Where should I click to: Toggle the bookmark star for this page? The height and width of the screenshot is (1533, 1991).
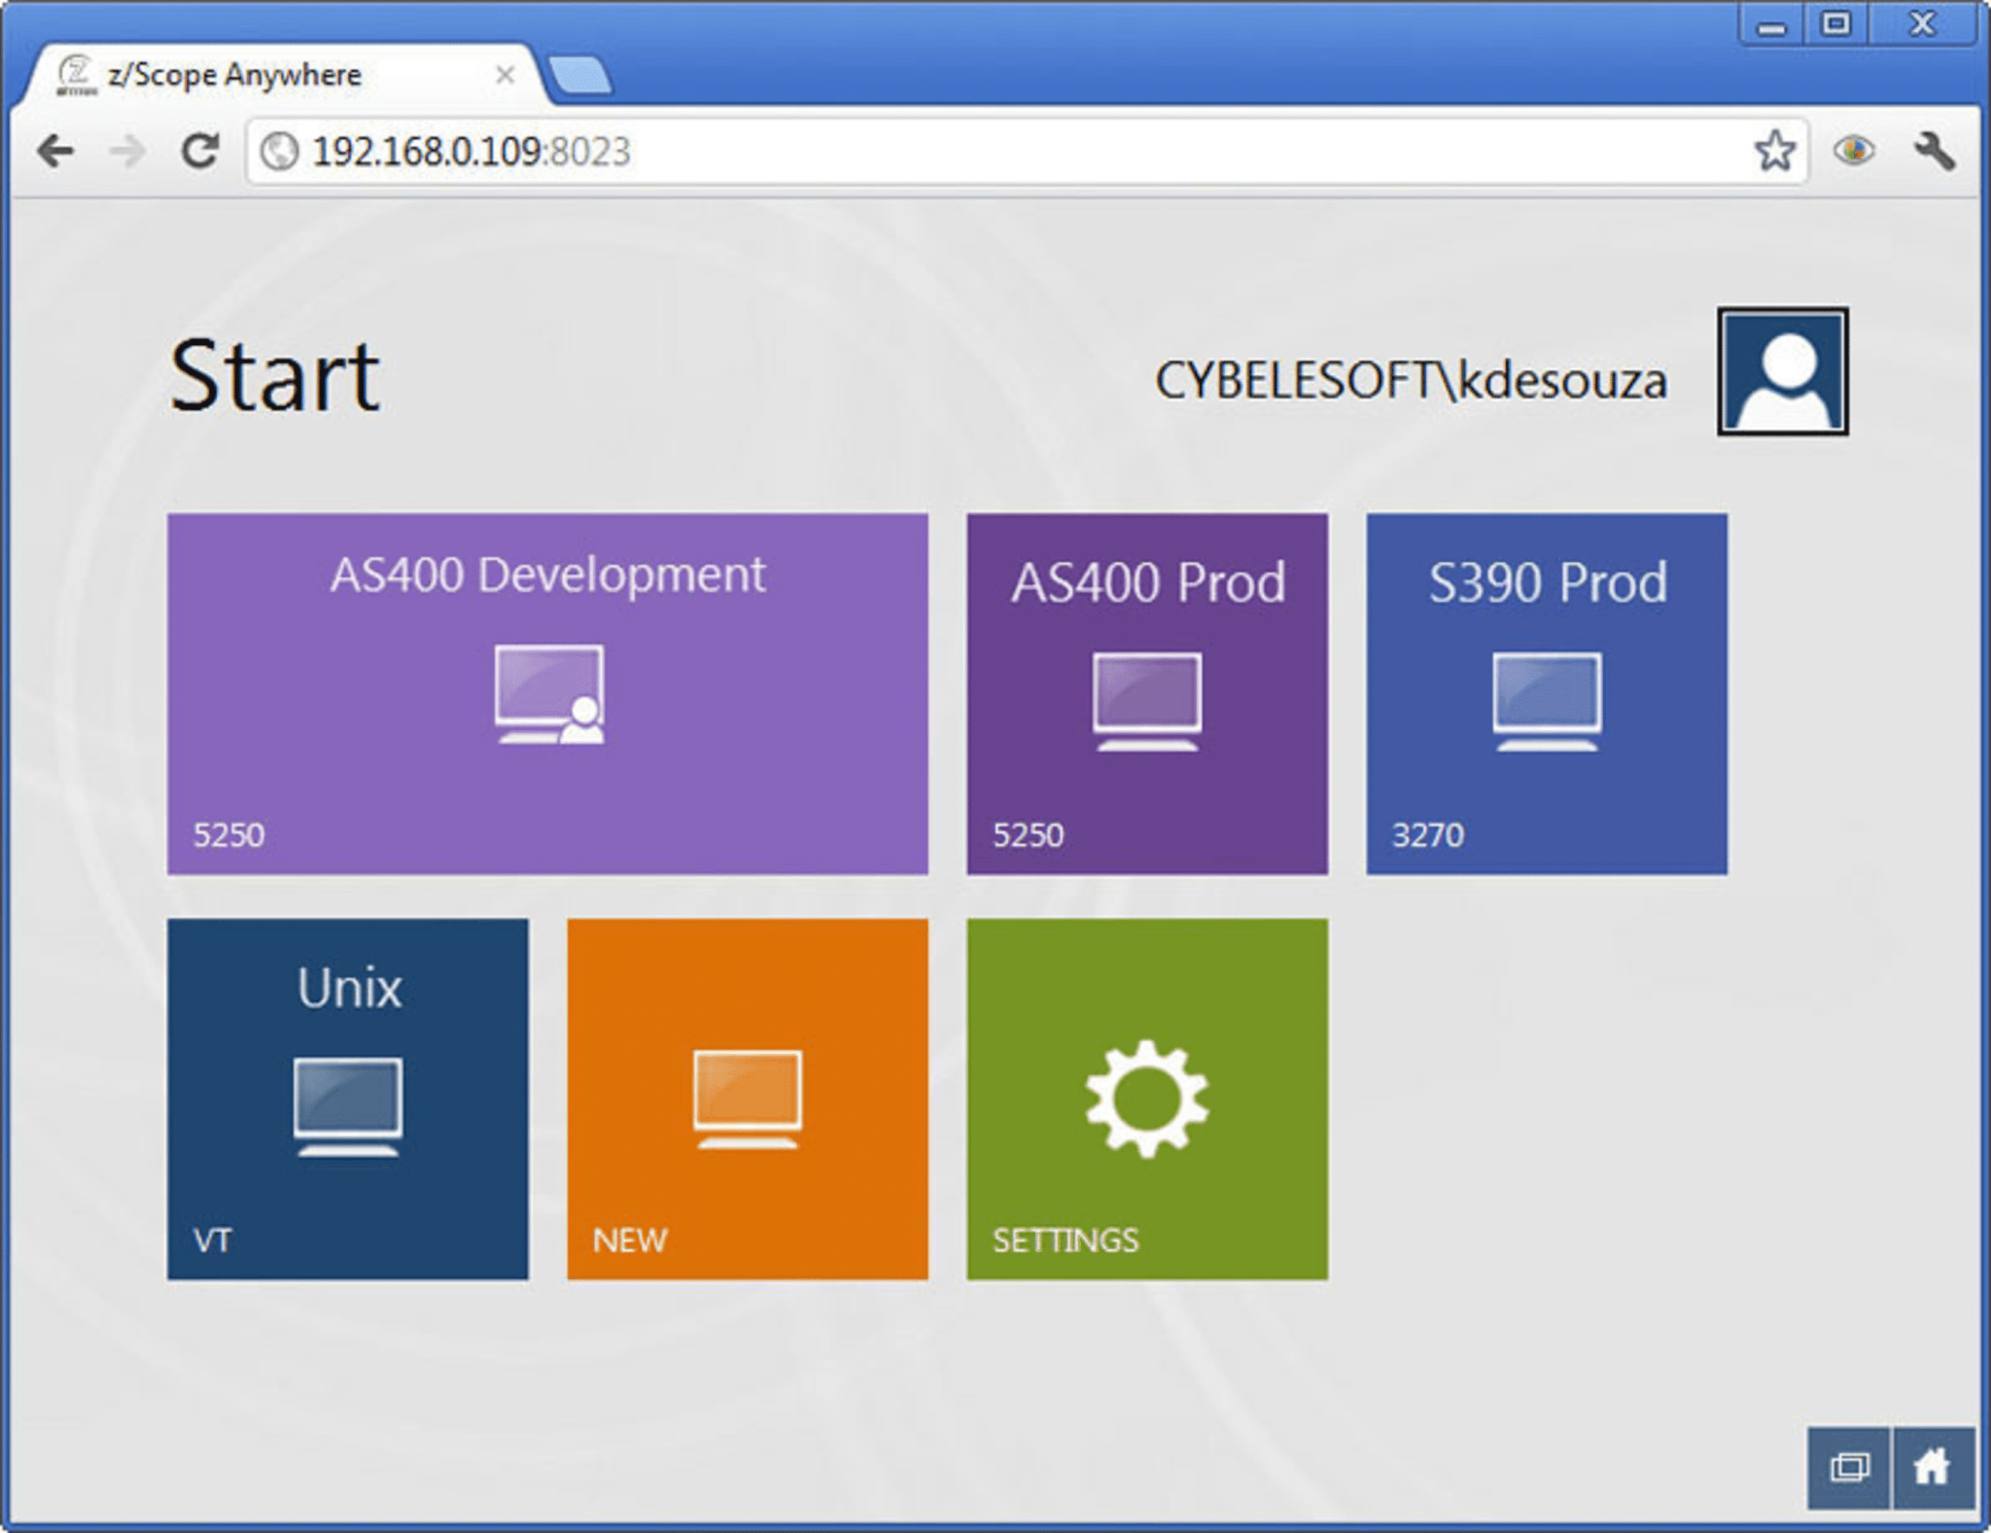(x=1775, y=151)
